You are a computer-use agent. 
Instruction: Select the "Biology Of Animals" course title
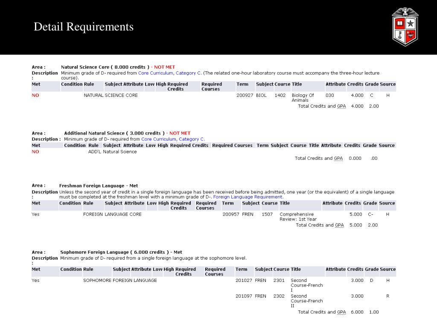(x=303, y=98)
